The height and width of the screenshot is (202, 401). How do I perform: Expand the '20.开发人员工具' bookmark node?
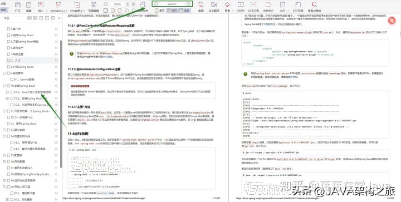point(4,186)
